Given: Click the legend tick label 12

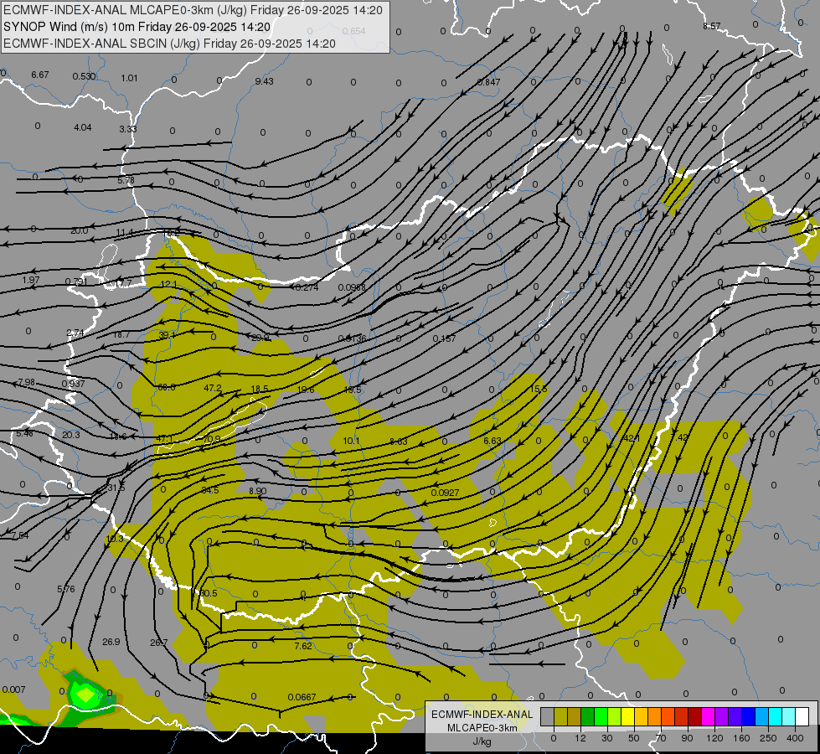Looking at the screenshot, I should pos(580,738).
